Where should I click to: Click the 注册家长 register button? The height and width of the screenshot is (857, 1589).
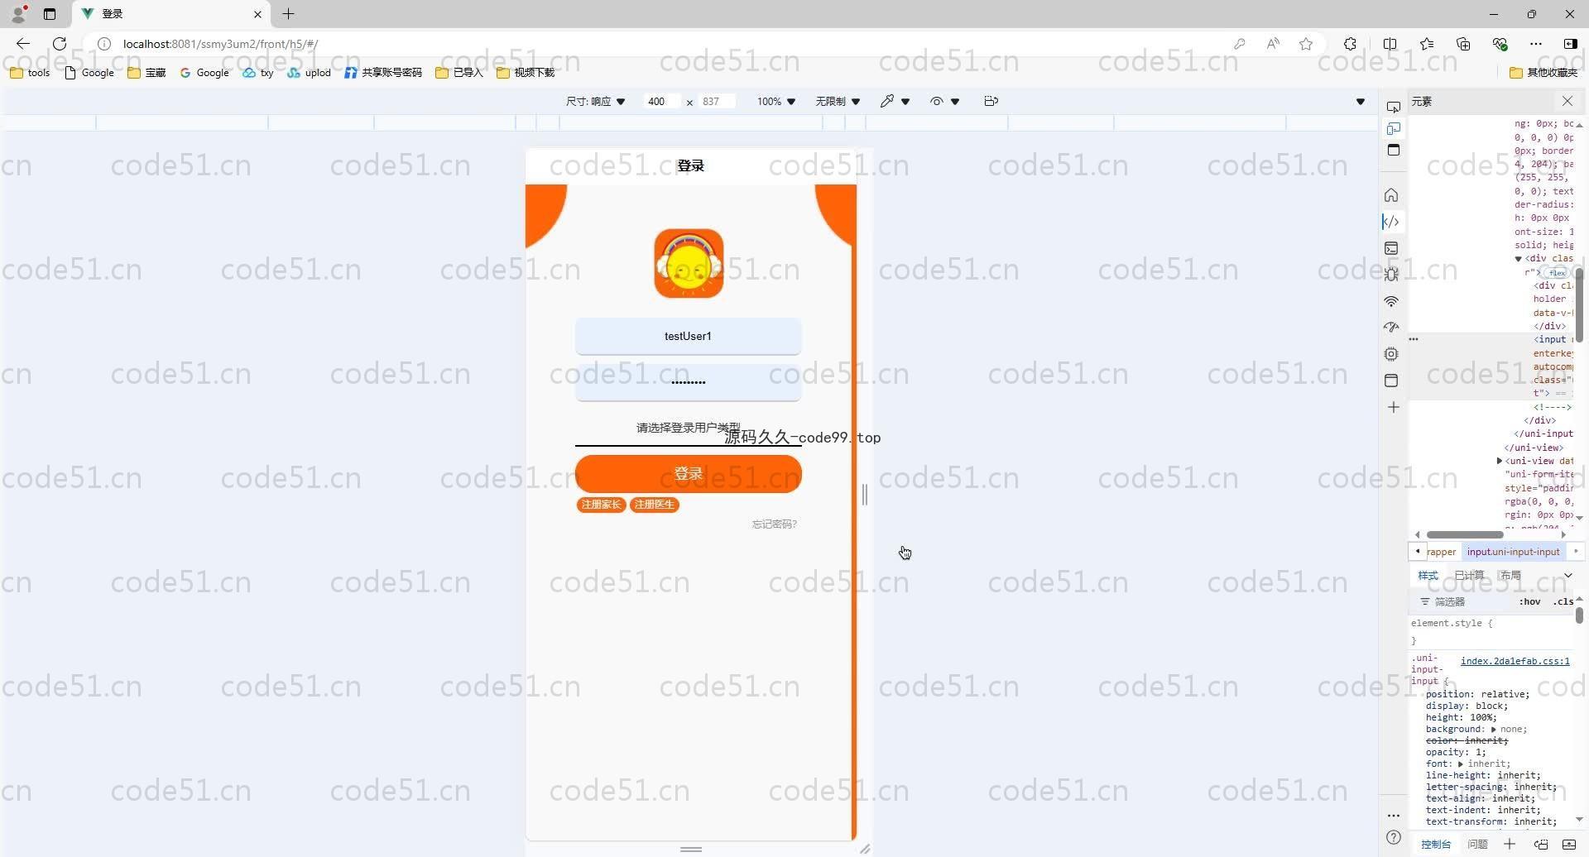[601, 505]
